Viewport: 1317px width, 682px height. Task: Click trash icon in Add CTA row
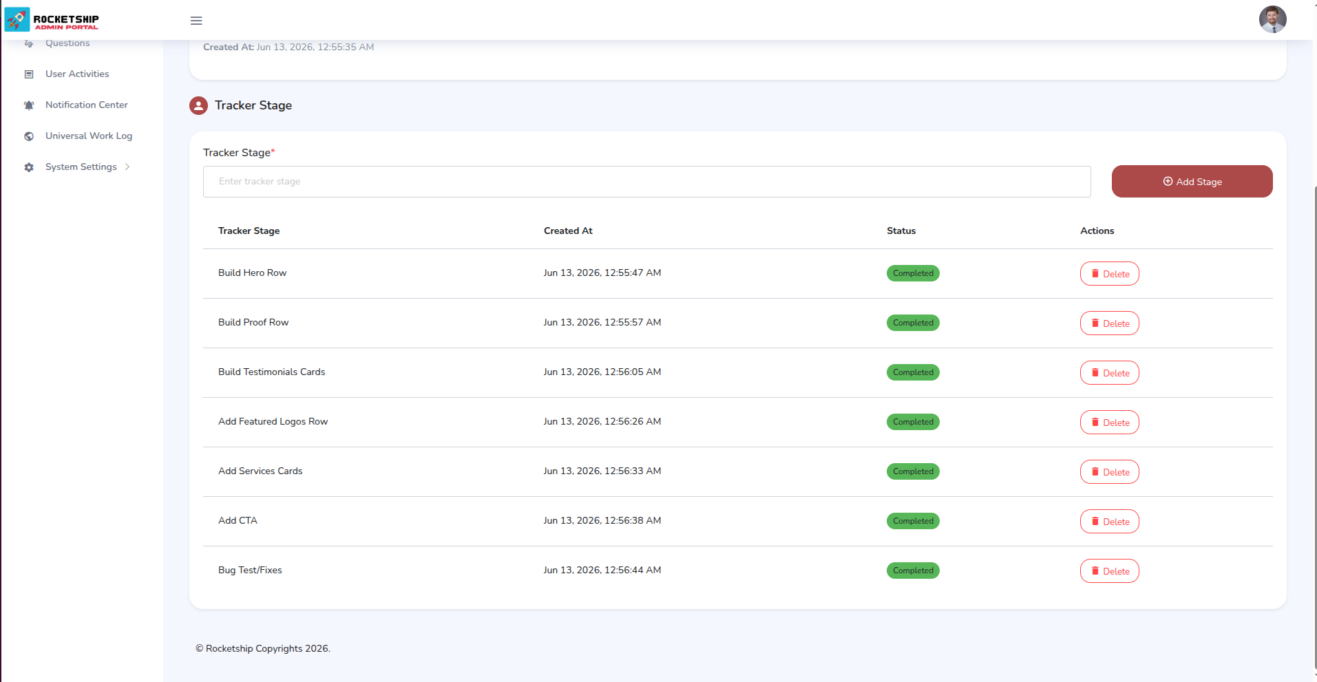[x=1095, y=521]
